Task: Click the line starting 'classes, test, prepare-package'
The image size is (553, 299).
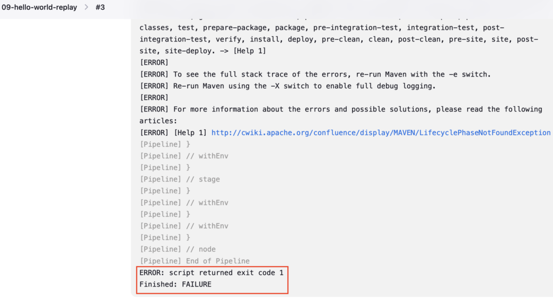Action: (322, 27)
